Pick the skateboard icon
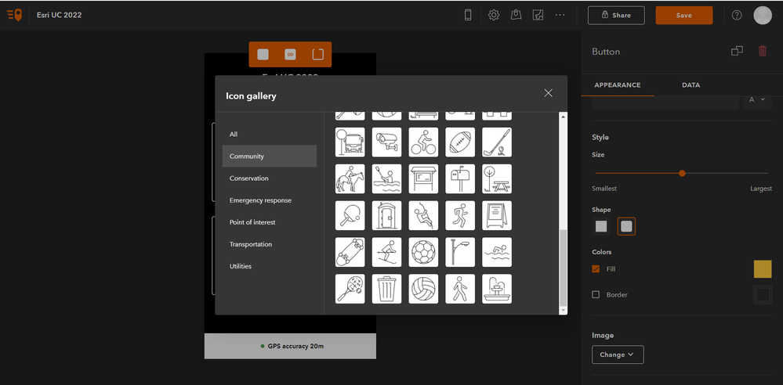 pos(350,252)
